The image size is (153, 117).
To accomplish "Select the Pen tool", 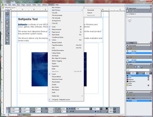I will [7, 34].
